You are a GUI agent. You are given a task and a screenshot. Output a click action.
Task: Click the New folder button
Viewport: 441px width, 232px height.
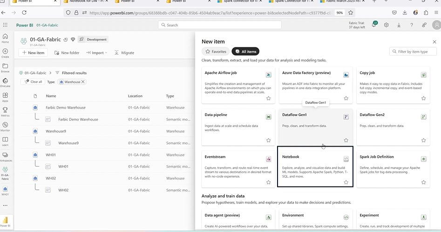click(67, 53)
